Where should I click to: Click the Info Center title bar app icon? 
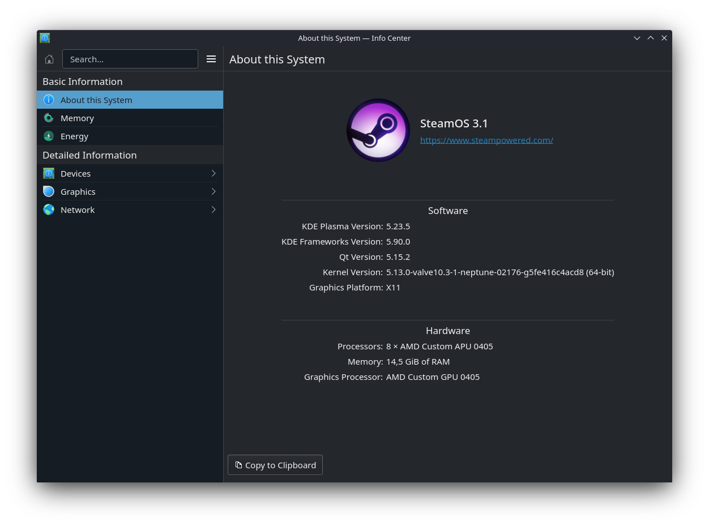pos(45,38)
